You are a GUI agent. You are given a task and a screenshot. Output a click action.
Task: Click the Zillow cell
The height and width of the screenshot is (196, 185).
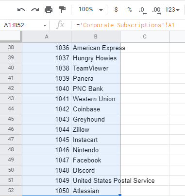pos(96,129)
